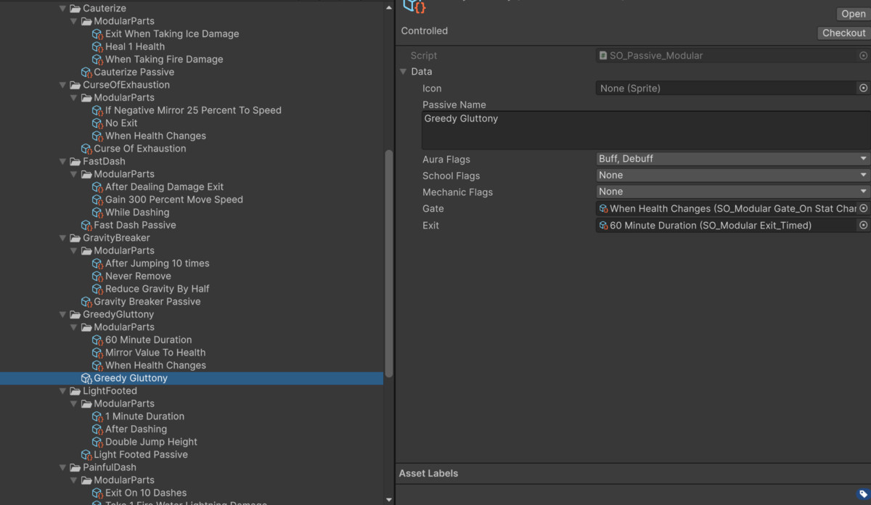The image size is (871, 505).
Task: Click the 1 Minute Duration asset icon
Action: [x=97, y=417]
